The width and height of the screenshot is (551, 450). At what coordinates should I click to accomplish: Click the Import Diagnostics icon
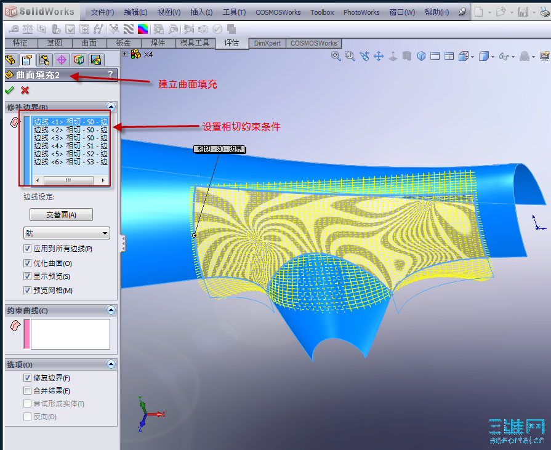click(x=84, y=29)
